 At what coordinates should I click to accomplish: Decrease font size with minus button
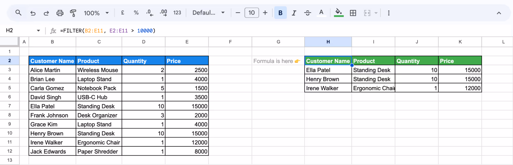coord(238,13)
